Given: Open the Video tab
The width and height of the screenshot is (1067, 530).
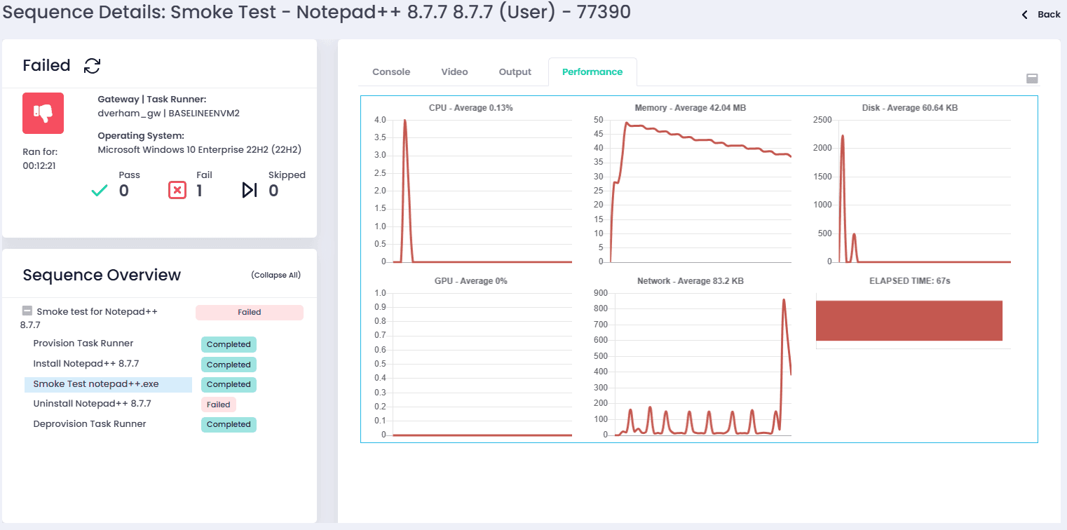Looking at the screenshot, I should pyautogui.click(x=454, y=72).
